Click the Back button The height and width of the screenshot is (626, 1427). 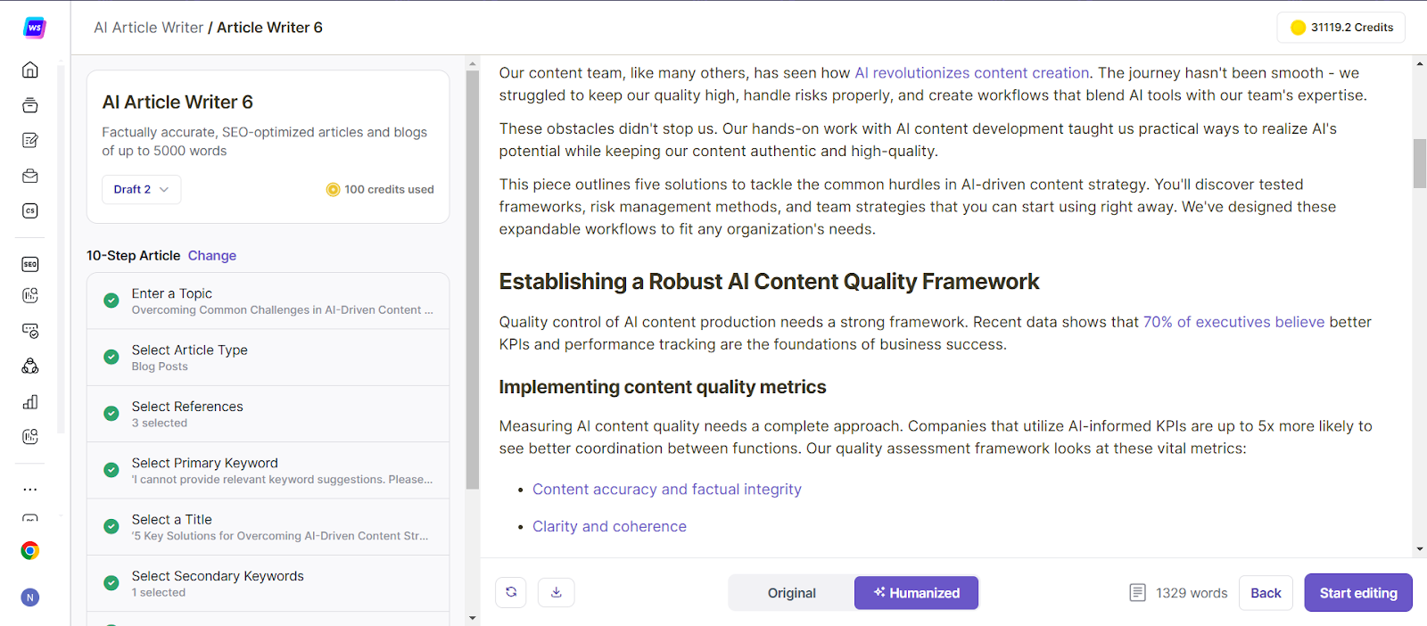[1266, 593]
